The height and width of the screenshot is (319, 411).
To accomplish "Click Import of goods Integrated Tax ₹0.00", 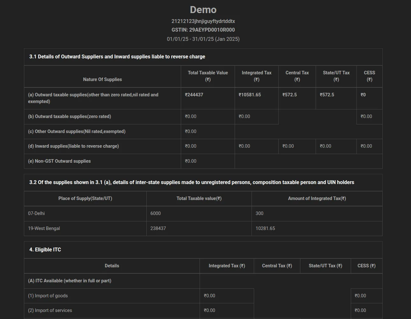I will point(209,296).
